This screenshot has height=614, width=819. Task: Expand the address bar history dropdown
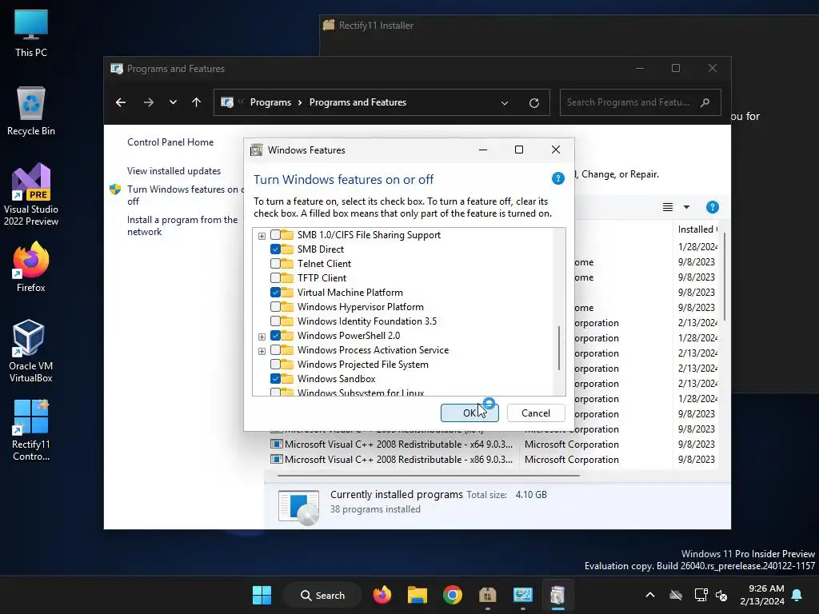pos(505,103)
